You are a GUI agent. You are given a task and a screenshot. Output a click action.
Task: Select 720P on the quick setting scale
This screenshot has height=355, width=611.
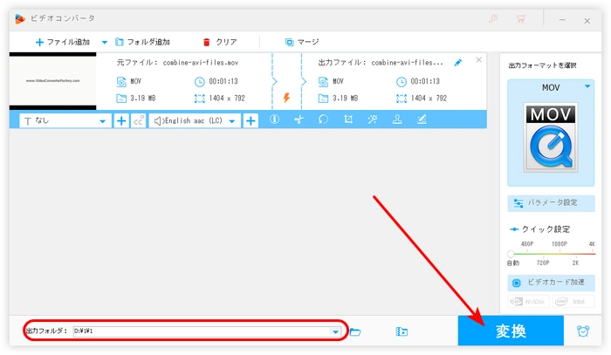point(543,263)
